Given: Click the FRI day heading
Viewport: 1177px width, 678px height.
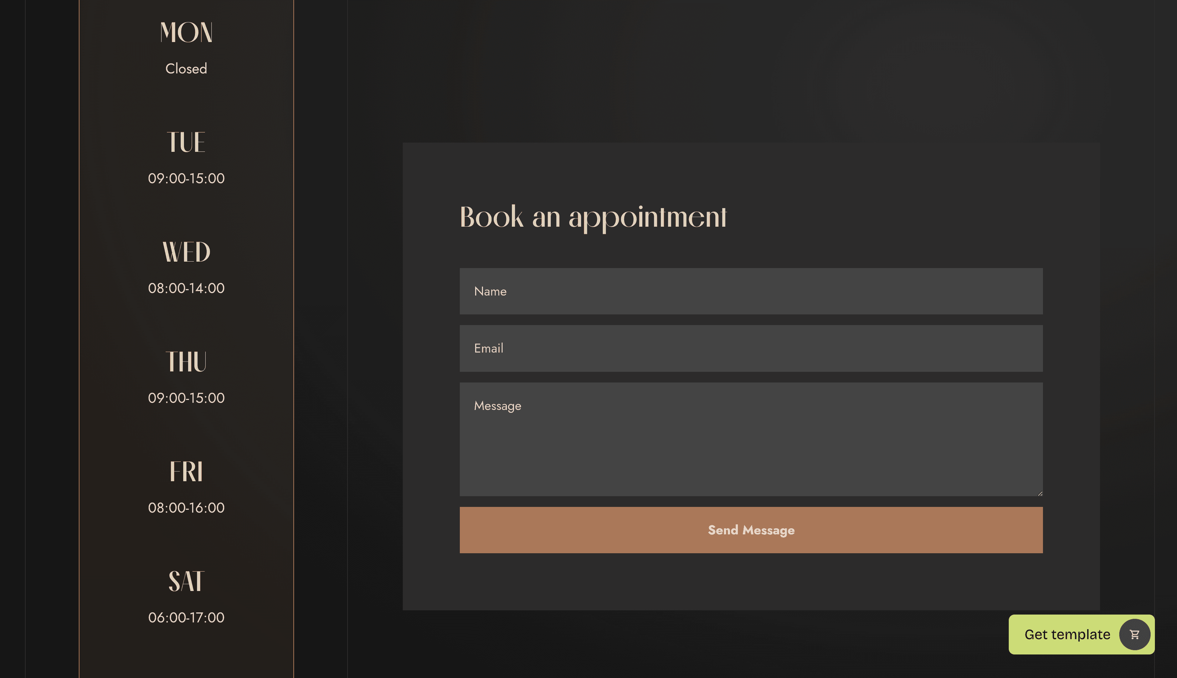Looking at the screenshot, I should (x=186, y=471).
